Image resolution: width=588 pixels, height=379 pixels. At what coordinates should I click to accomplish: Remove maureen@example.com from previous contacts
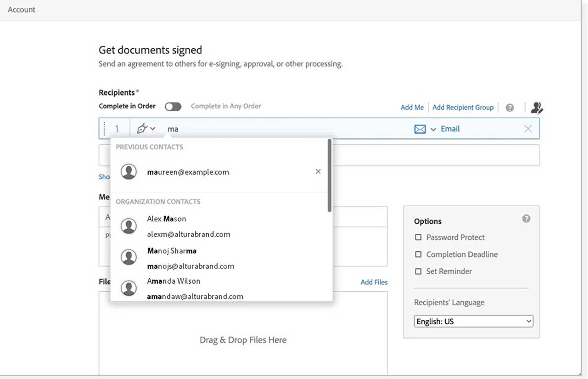point(318,172)
